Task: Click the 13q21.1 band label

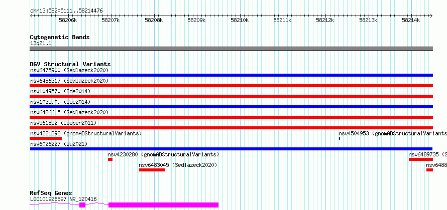Action: pos(41,44)
